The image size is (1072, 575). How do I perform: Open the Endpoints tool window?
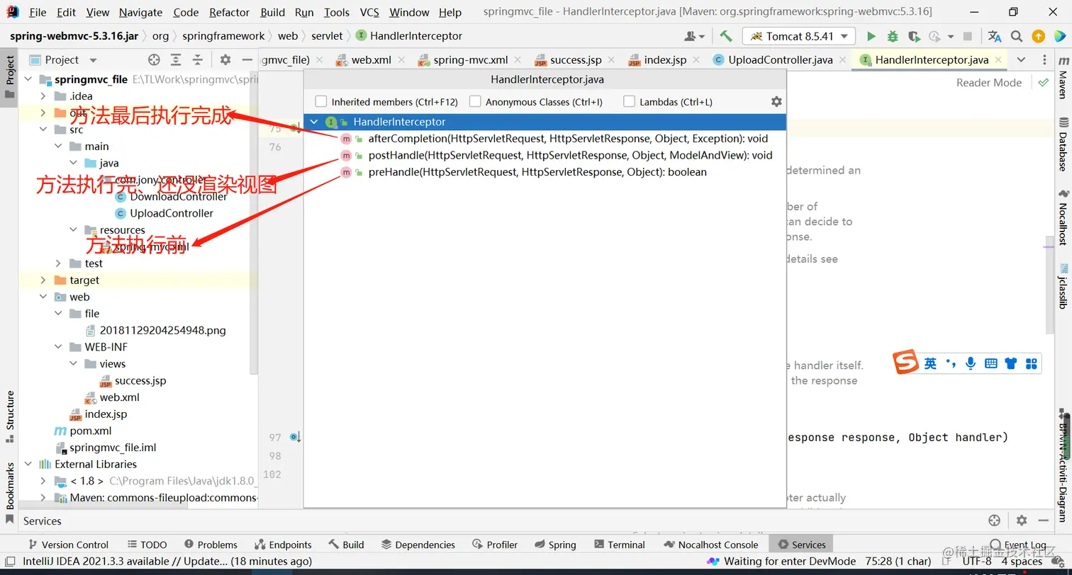[283, 545]
